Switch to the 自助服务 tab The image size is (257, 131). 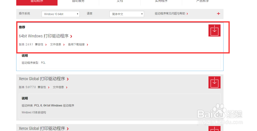tap(78, 1)
